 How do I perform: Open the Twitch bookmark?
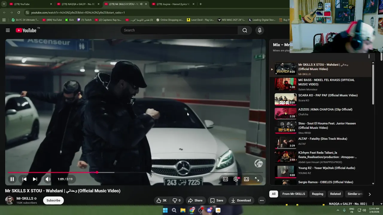click(x=84, y=20)
